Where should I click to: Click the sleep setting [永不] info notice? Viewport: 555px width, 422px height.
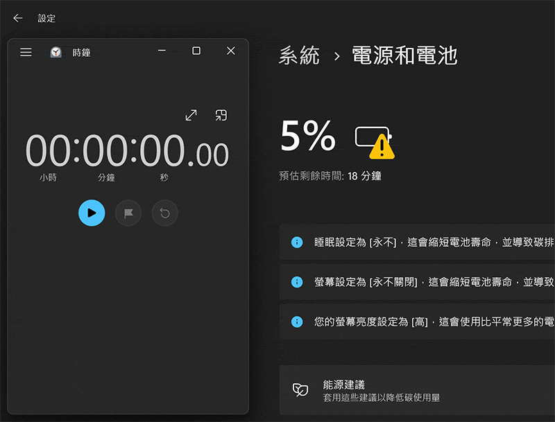[418, 242]
